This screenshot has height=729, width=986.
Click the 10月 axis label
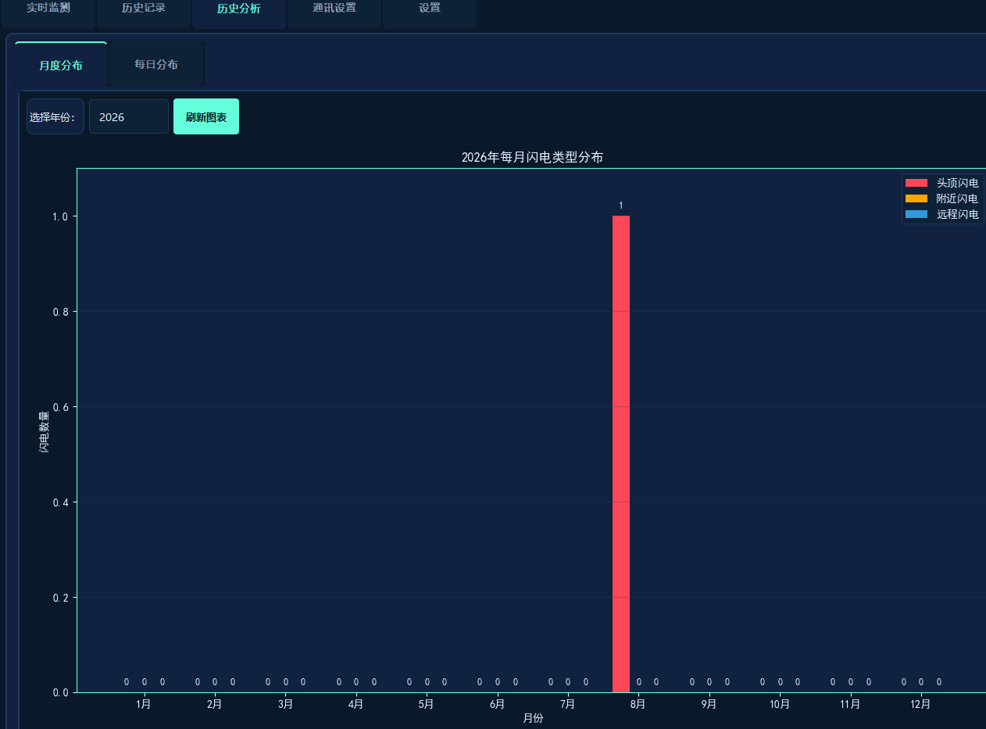780,704
